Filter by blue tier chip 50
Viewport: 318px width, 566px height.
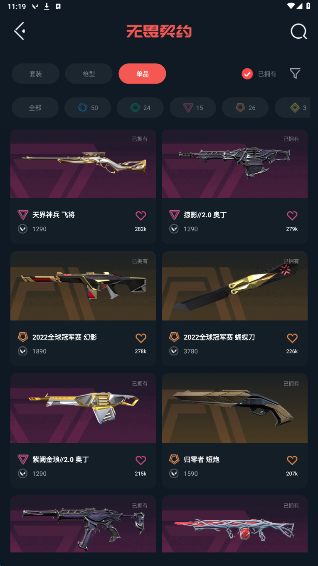pyautogui.click(x=88, y=108)
